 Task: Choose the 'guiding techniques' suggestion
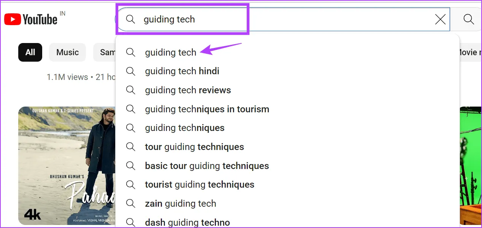tap(185, 128)
